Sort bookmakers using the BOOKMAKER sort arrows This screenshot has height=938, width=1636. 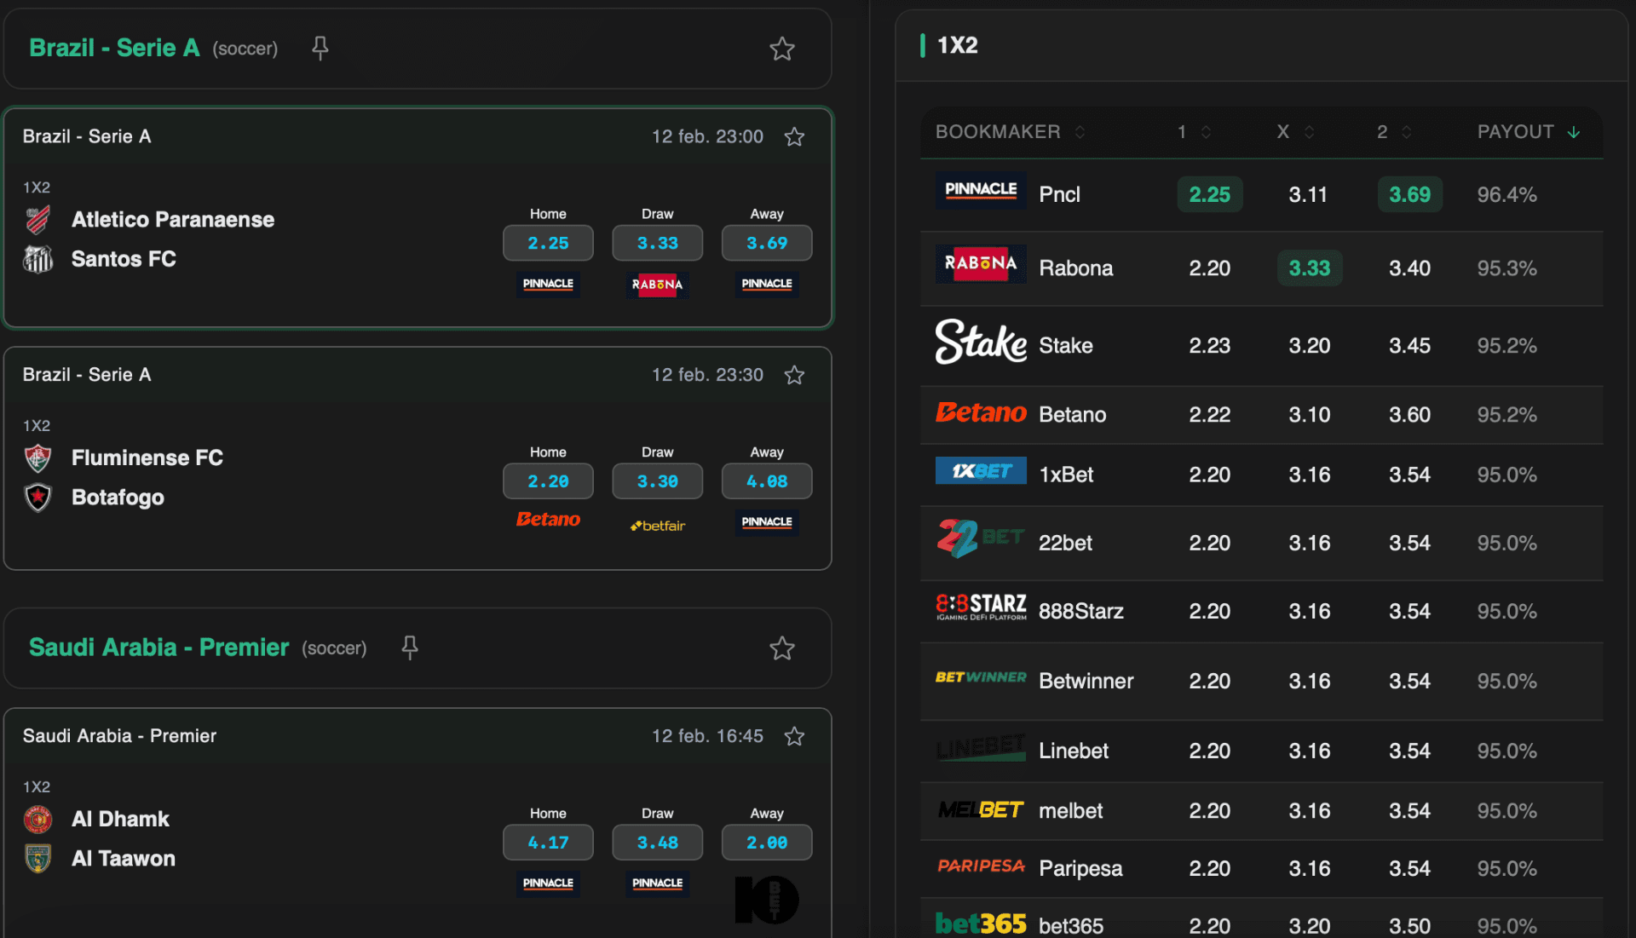point(1080,132)
